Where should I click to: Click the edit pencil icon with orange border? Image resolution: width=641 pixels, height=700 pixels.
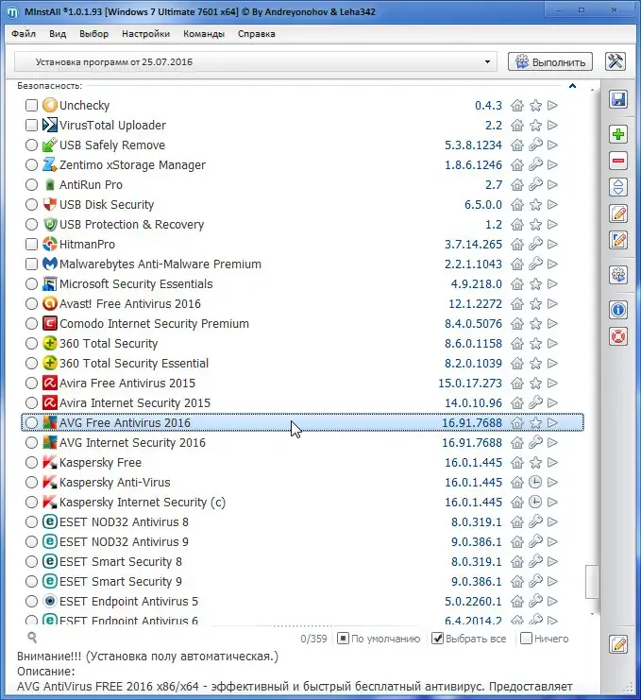point(618,213)
